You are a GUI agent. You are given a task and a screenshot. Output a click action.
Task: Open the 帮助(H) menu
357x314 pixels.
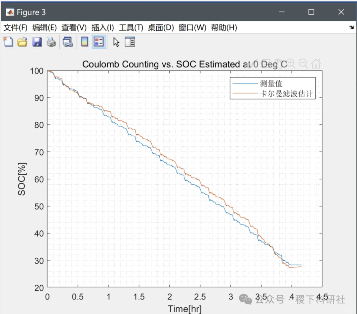pyautogui.click(x=224, y=27)
